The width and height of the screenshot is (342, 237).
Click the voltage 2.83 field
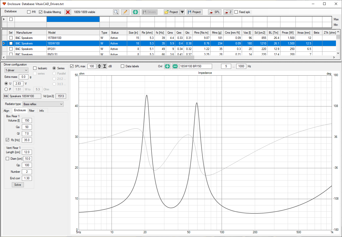point(18,84)
